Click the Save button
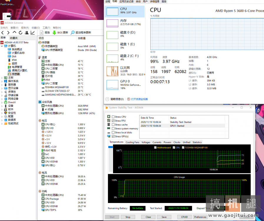This screenshot has width=264, height=221. pos(164,217)
